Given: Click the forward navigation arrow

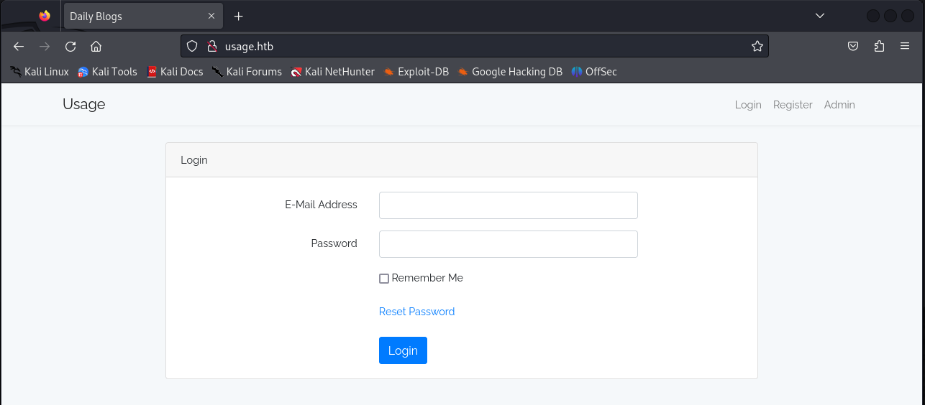Looking at the screenshot, I should tap(45, 47).
